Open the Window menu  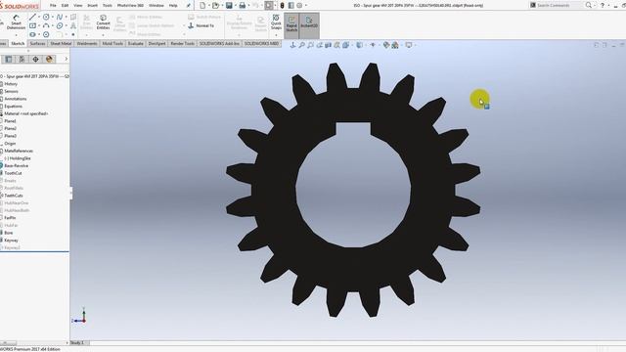pos(156,6)
